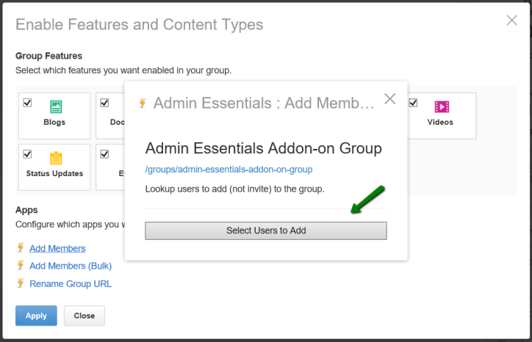
Task: Click the Status Updates clipboard icon
Action: click(56, 158)
